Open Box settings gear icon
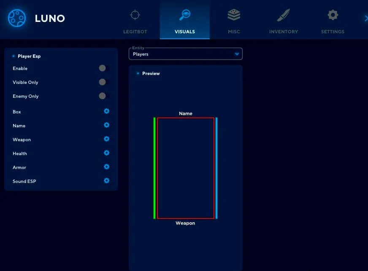 [106, 111]
